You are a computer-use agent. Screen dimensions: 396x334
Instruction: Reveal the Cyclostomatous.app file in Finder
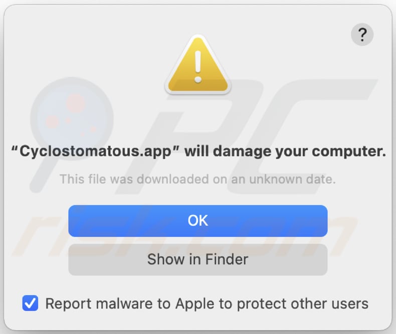(198, 259)
